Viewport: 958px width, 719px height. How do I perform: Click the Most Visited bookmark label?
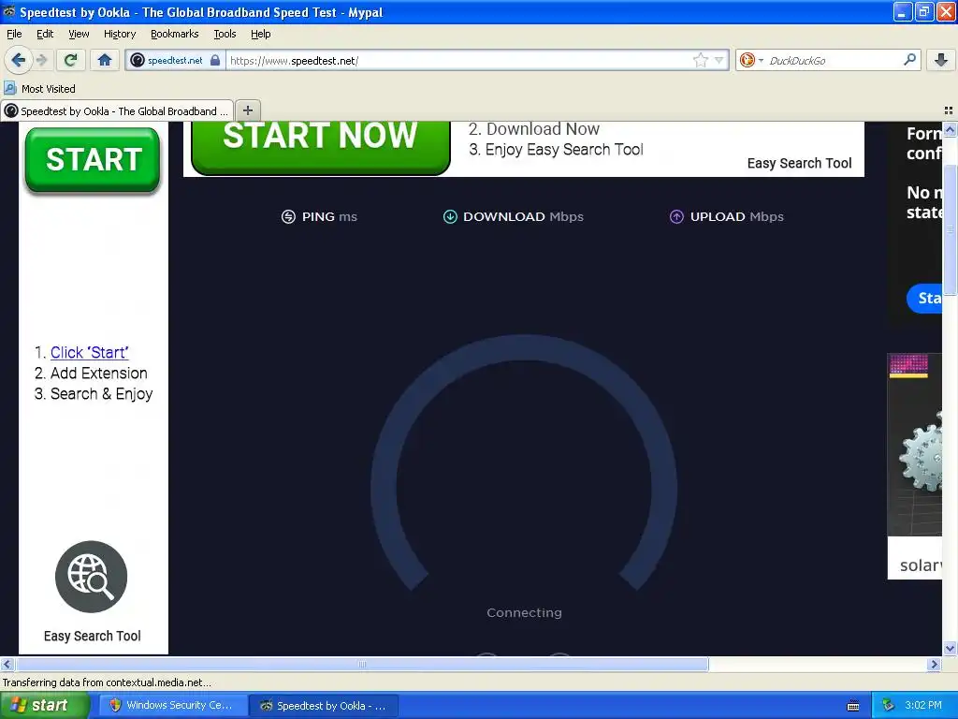click(49, 89)
